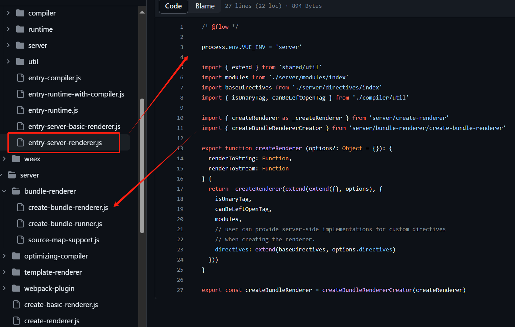
Task: Click the file icon for entry-server-basic-renderer.js
Action: pyautogui.click(x=21, y=127)
